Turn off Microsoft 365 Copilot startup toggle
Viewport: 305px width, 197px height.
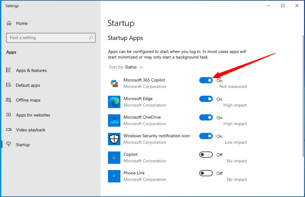click(x=206, y=80)
